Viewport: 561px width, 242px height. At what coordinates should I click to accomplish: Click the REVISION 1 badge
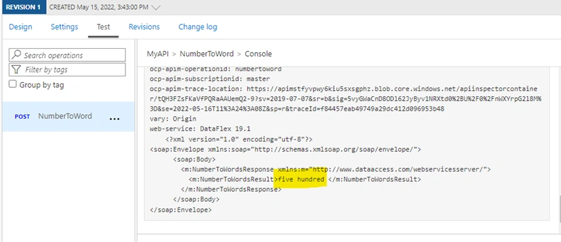pos(23,7)
